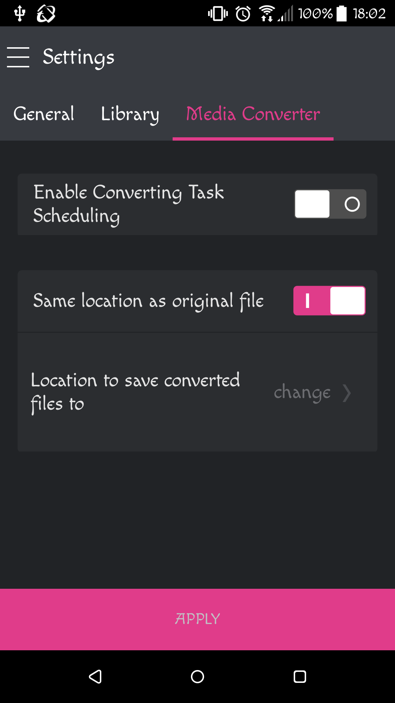Tap the USB connection status icon
This screenshot has width=395, height=703.
pos(20,14)
